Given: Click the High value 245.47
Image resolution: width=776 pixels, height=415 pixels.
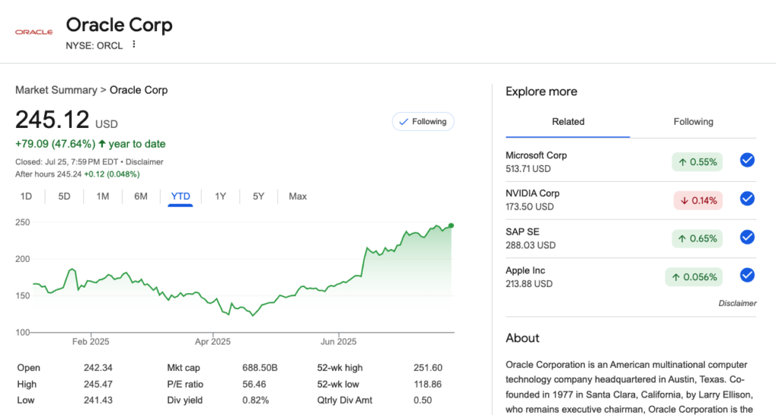Looking at the screenshot, I should tap(98, 385).
